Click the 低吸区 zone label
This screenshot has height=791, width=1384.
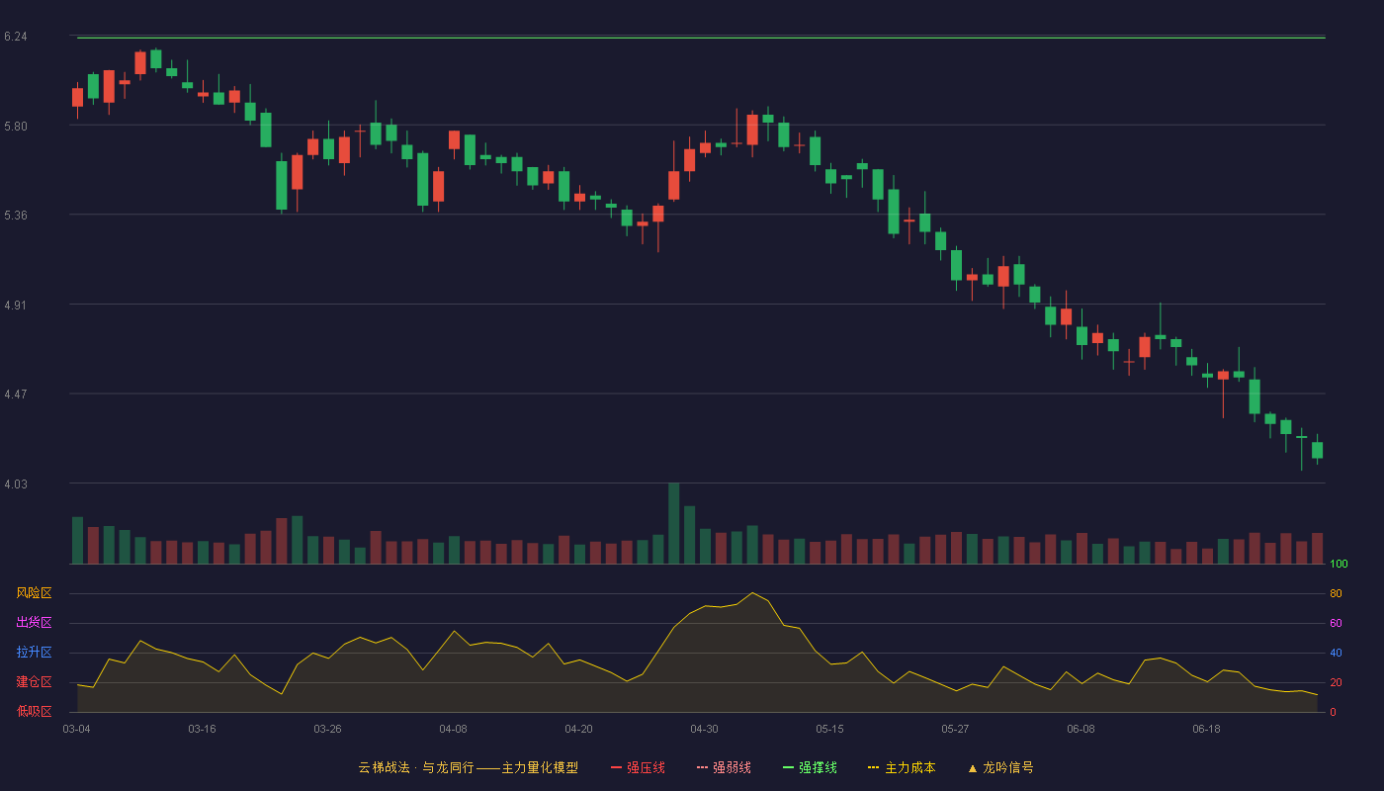click(34, 711)
